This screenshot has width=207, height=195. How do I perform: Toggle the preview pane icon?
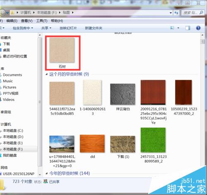pos(188,28)
